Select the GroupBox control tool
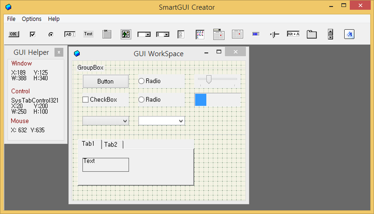Image resolution: width=374 pixels, height=214 pixels. (107, 34)
